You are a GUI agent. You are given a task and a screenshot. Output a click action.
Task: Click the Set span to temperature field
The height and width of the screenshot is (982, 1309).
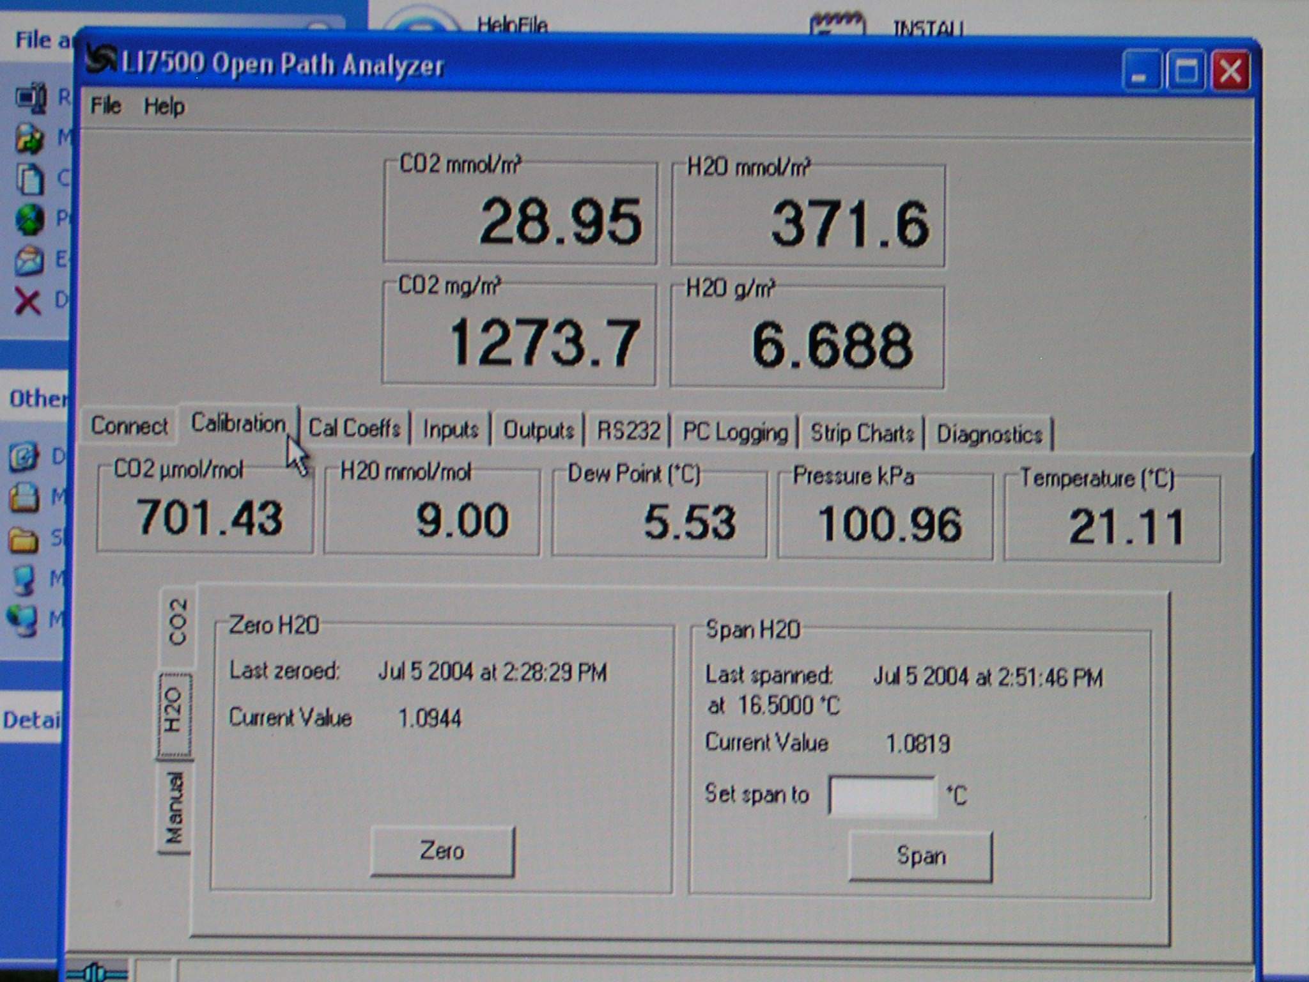[882, 796]
